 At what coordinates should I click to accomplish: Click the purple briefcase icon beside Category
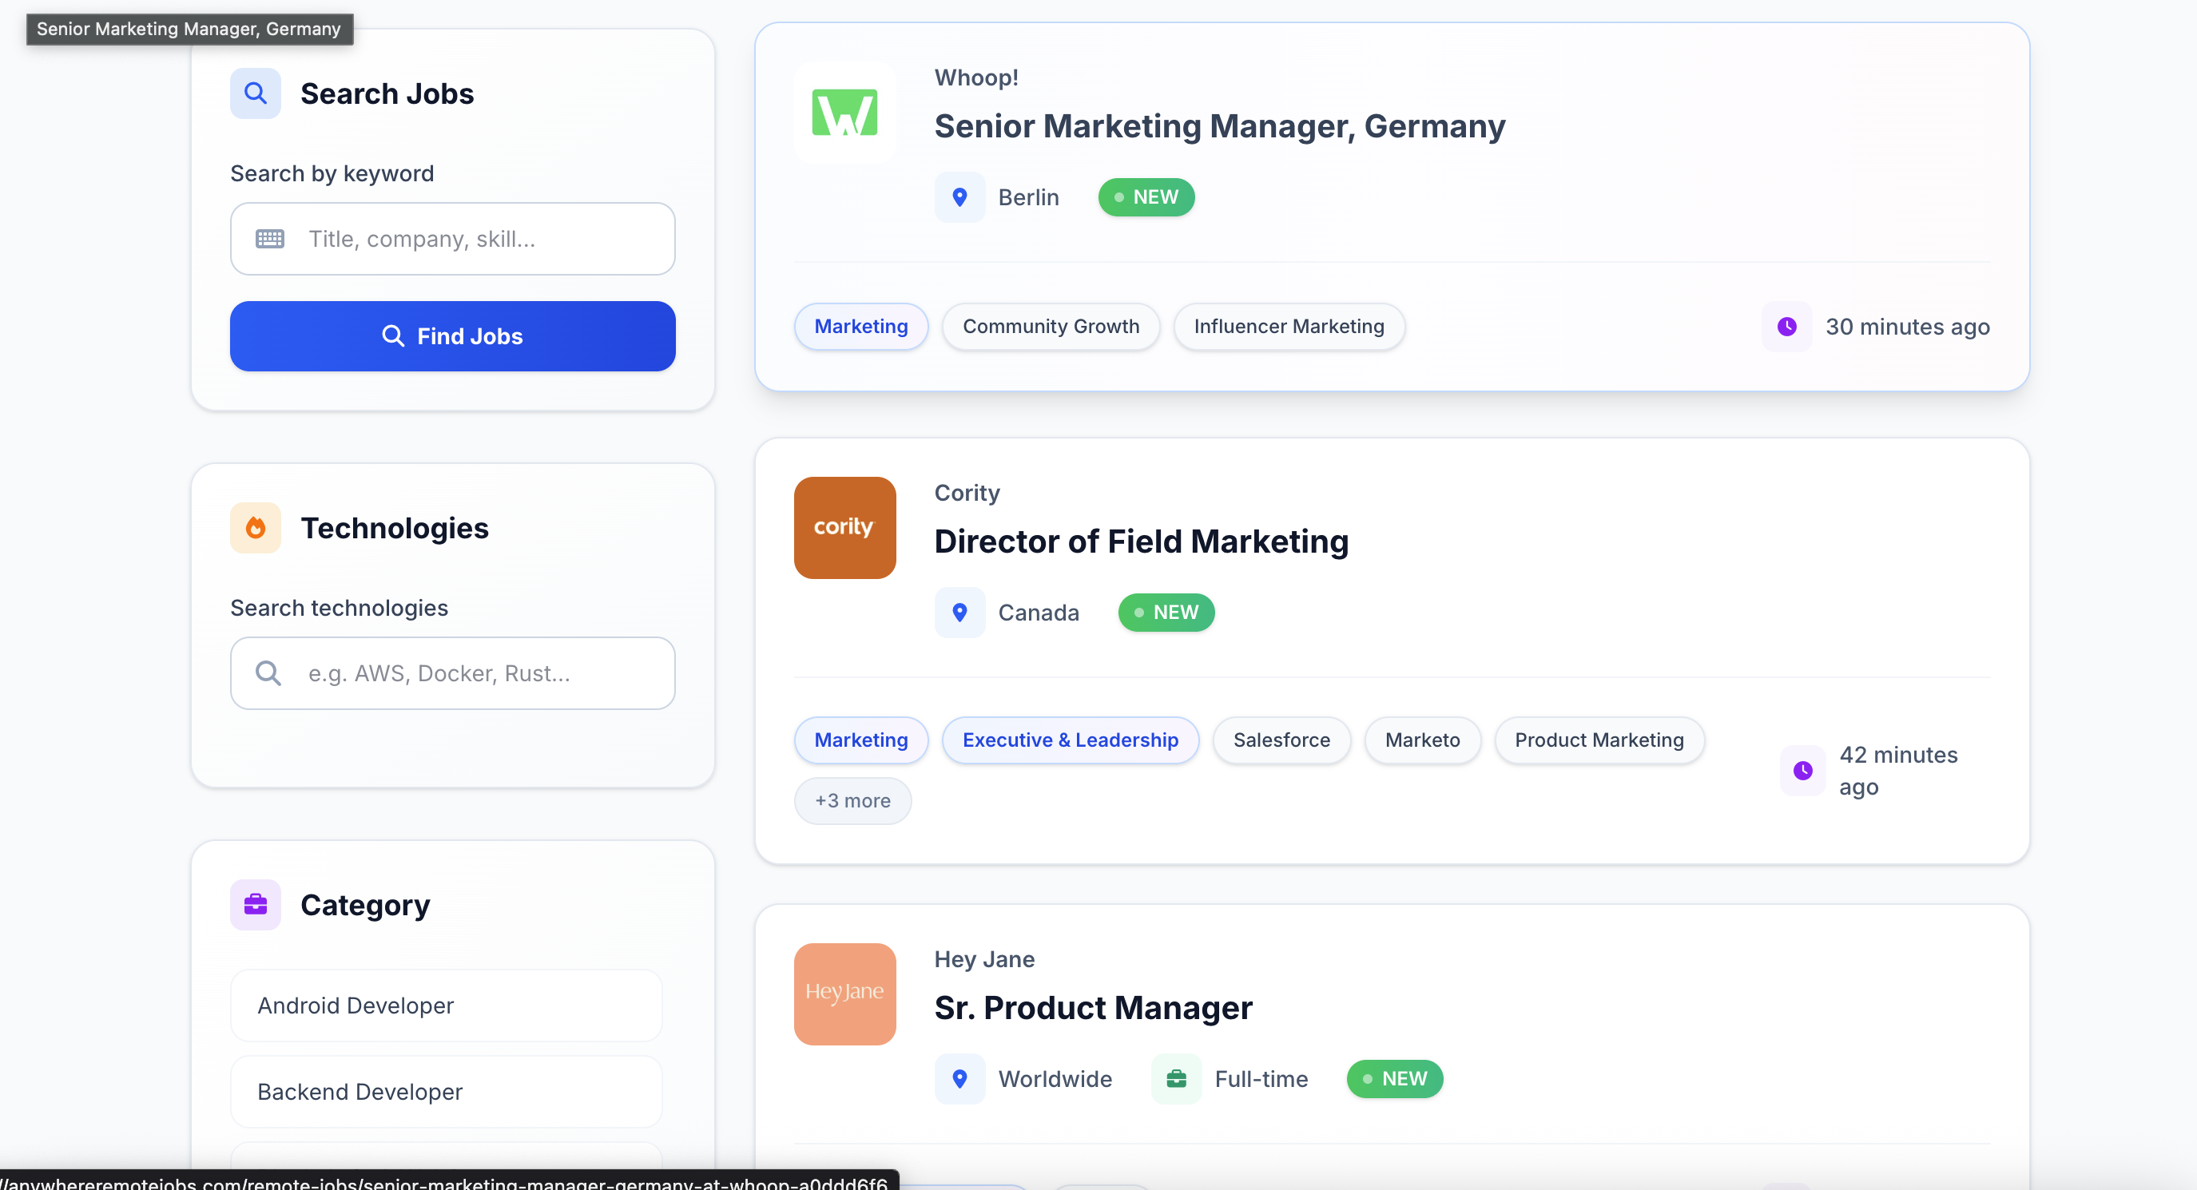[x=255, y=904]
